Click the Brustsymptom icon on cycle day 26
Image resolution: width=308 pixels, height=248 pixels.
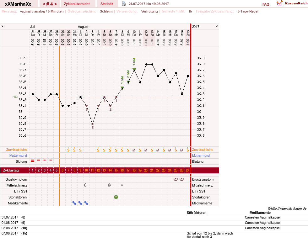tap(182, 179)
